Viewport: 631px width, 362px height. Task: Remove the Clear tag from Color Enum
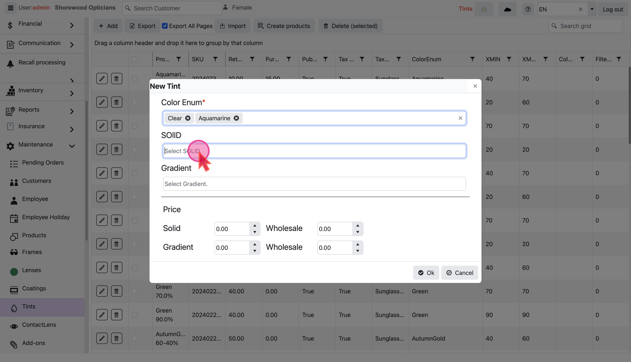pyautogui.click(x=188, y=118)
